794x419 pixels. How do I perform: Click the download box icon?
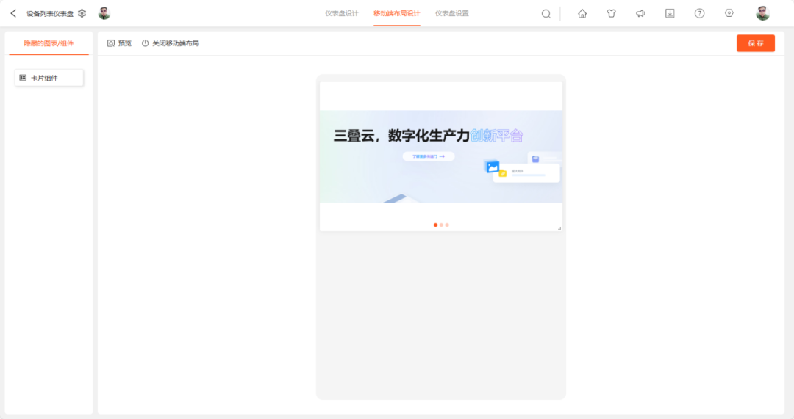(670, 14)
